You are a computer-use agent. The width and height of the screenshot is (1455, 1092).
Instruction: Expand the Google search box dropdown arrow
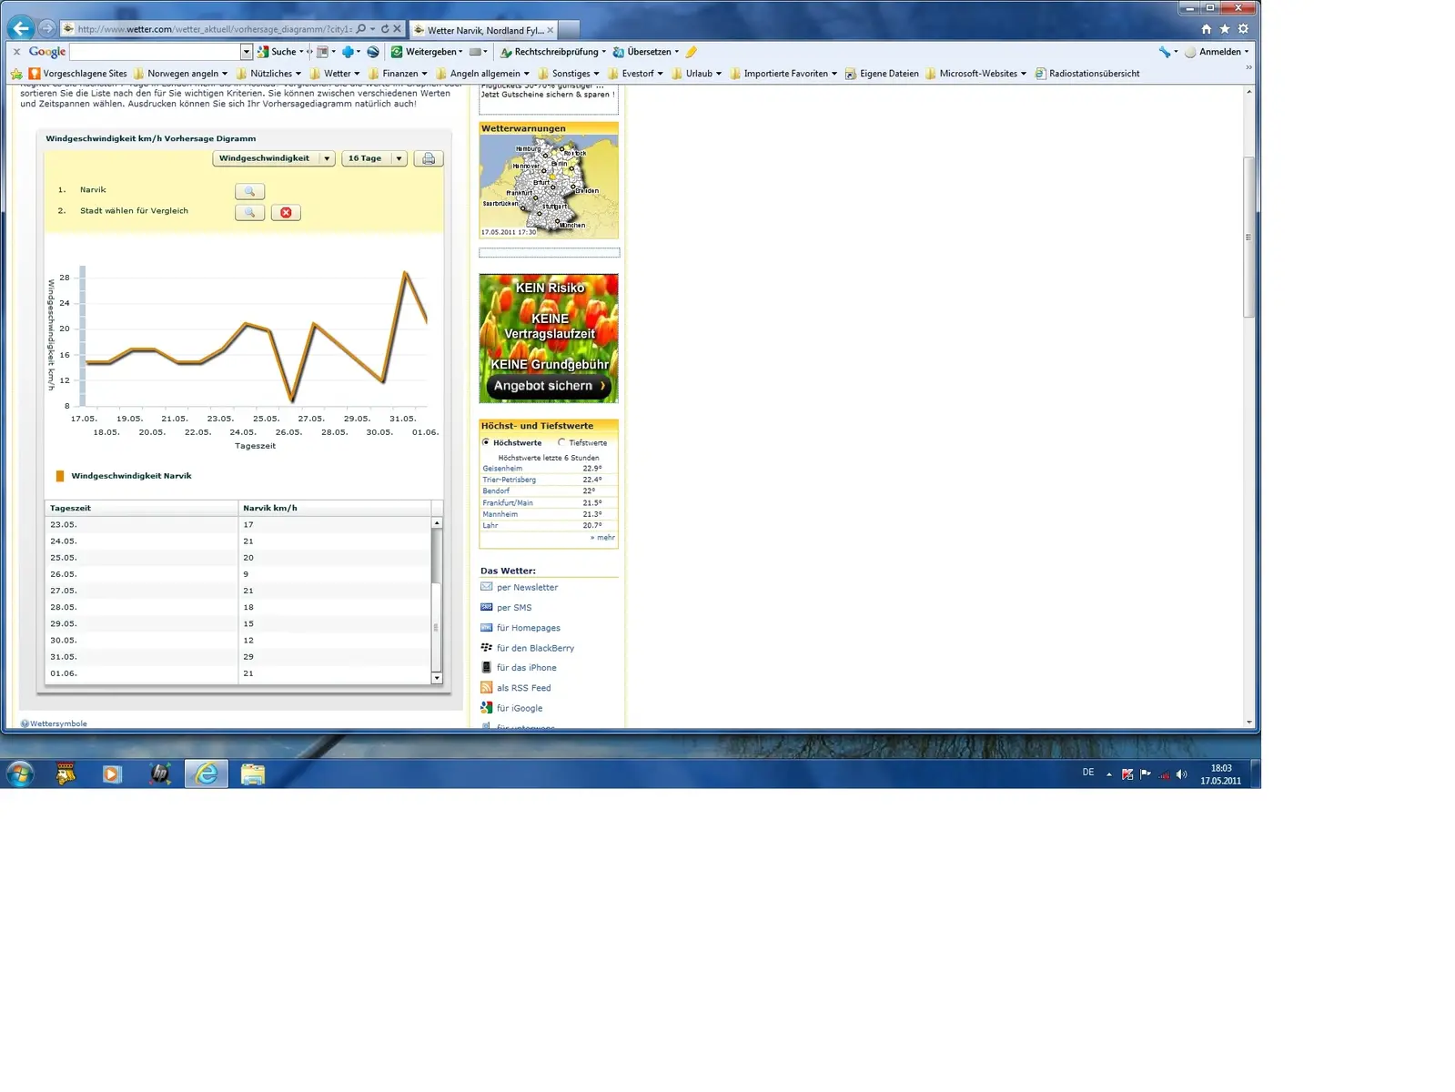[246, 52]
